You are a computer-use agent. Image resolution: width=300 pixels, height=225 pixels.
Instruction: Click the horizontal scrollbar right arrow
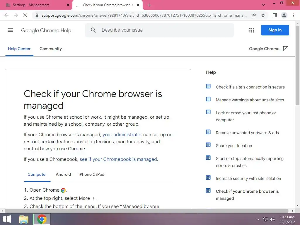click(x=293, y=211)
